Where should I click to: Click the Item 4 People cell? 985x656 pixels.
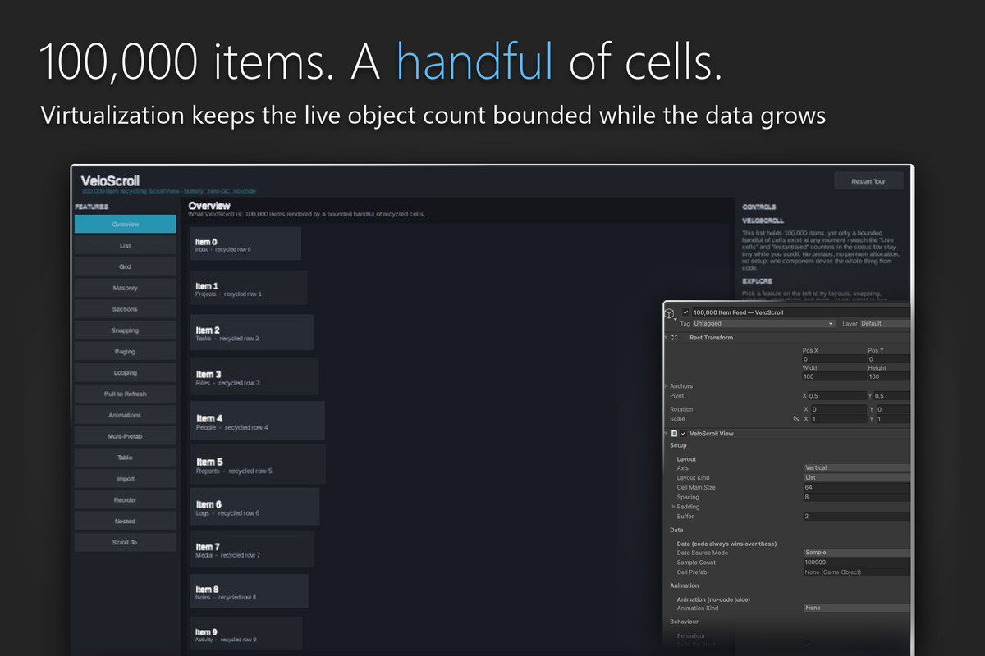[258, 421]
